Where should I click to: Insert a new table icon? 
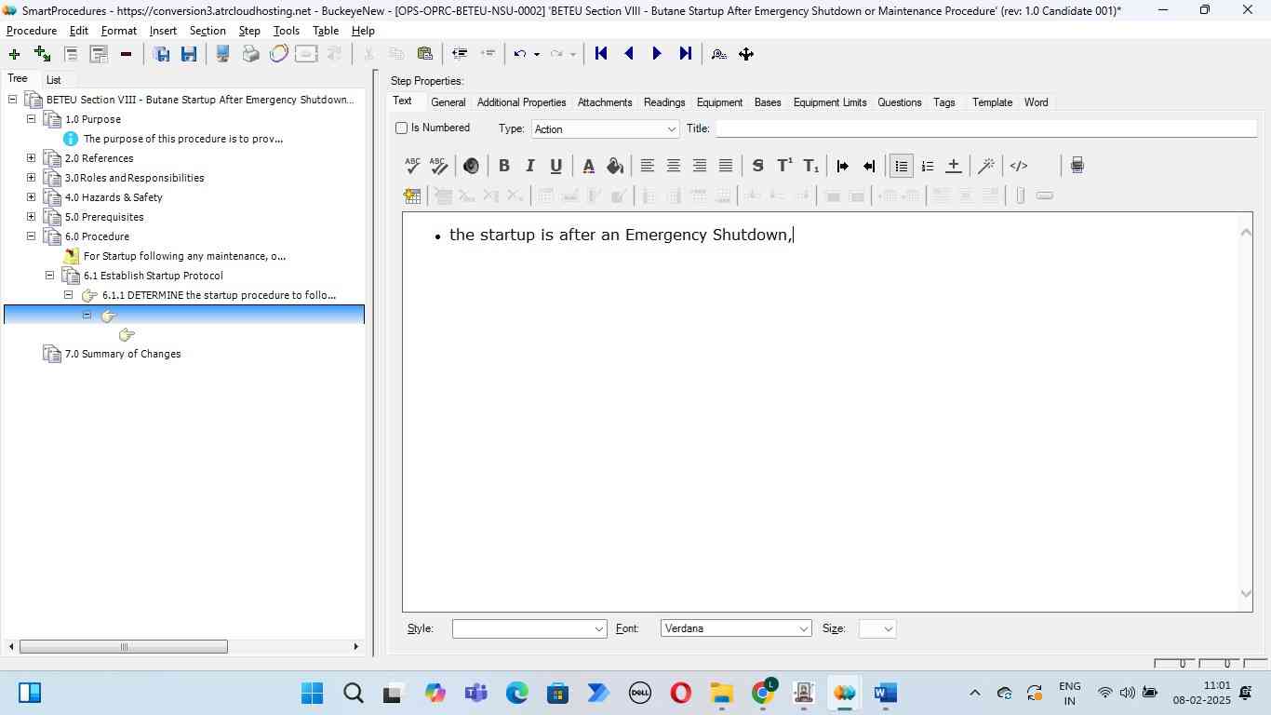412,196
